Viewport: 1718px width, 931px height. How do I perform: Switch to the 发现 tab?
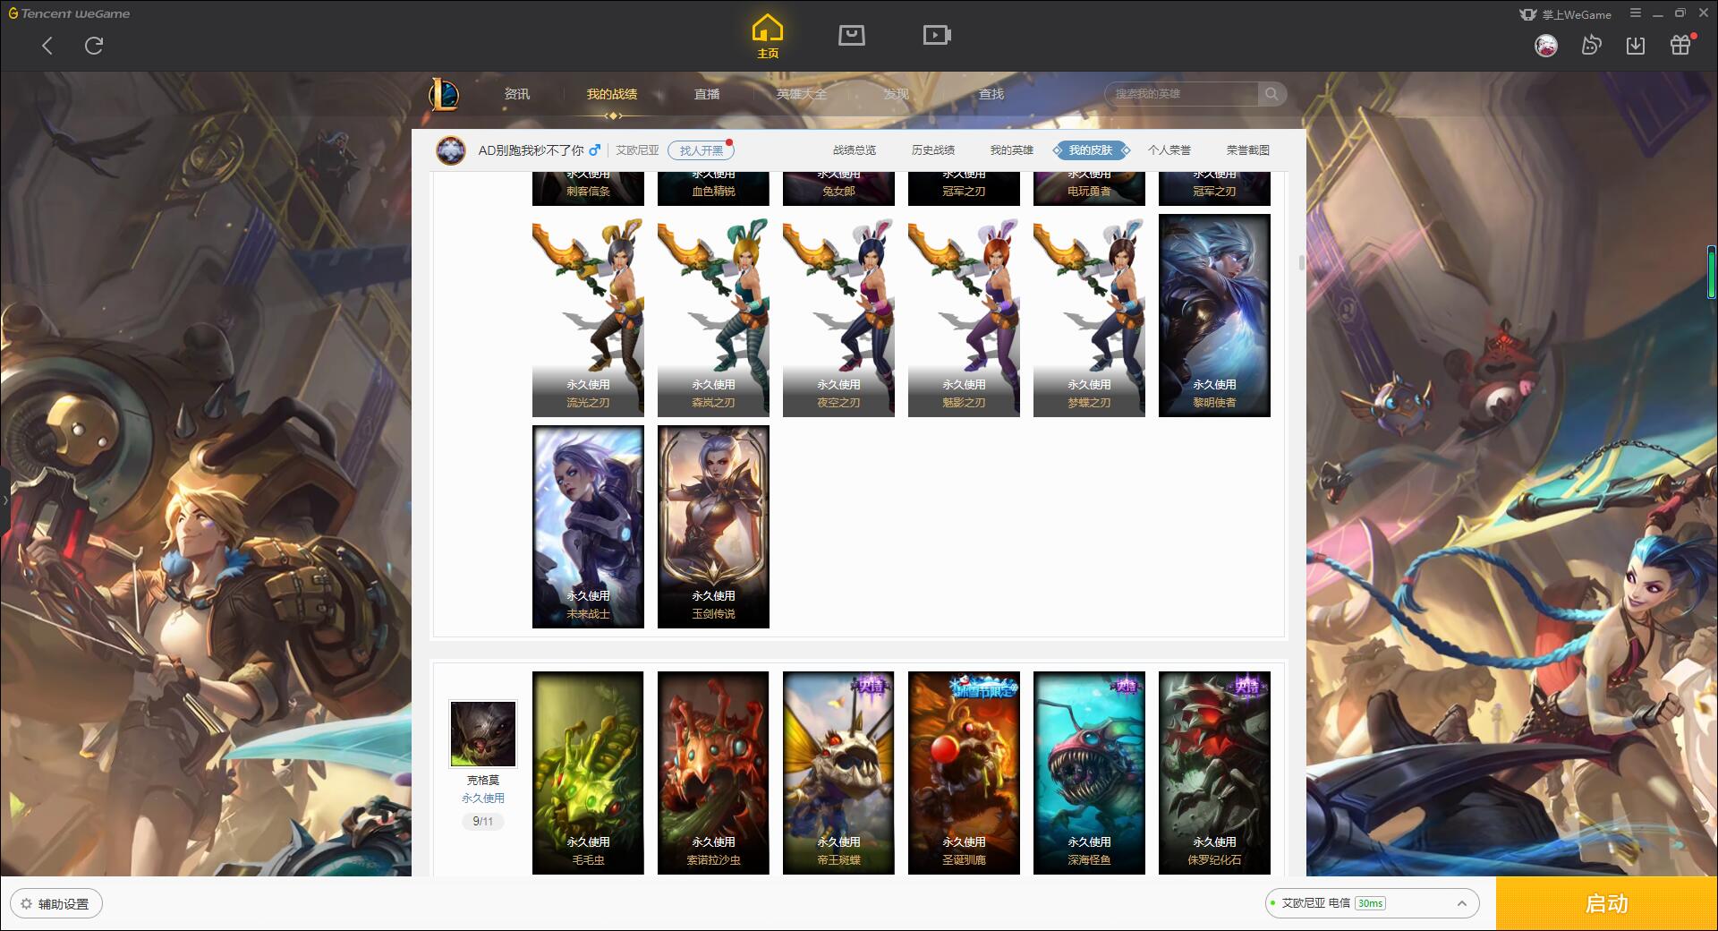(897, 94)
